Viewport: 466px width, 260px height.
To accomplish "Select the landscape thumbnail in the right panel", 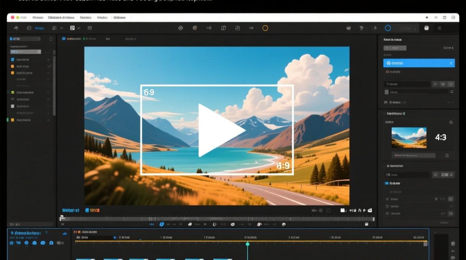I will [x=409, y=138].
